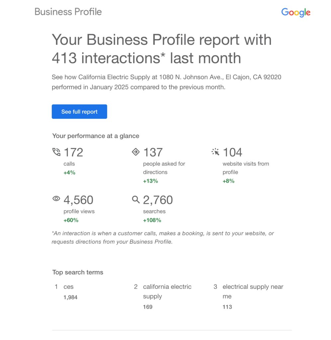Click the profile views eye icon

(x=56, y=199)
